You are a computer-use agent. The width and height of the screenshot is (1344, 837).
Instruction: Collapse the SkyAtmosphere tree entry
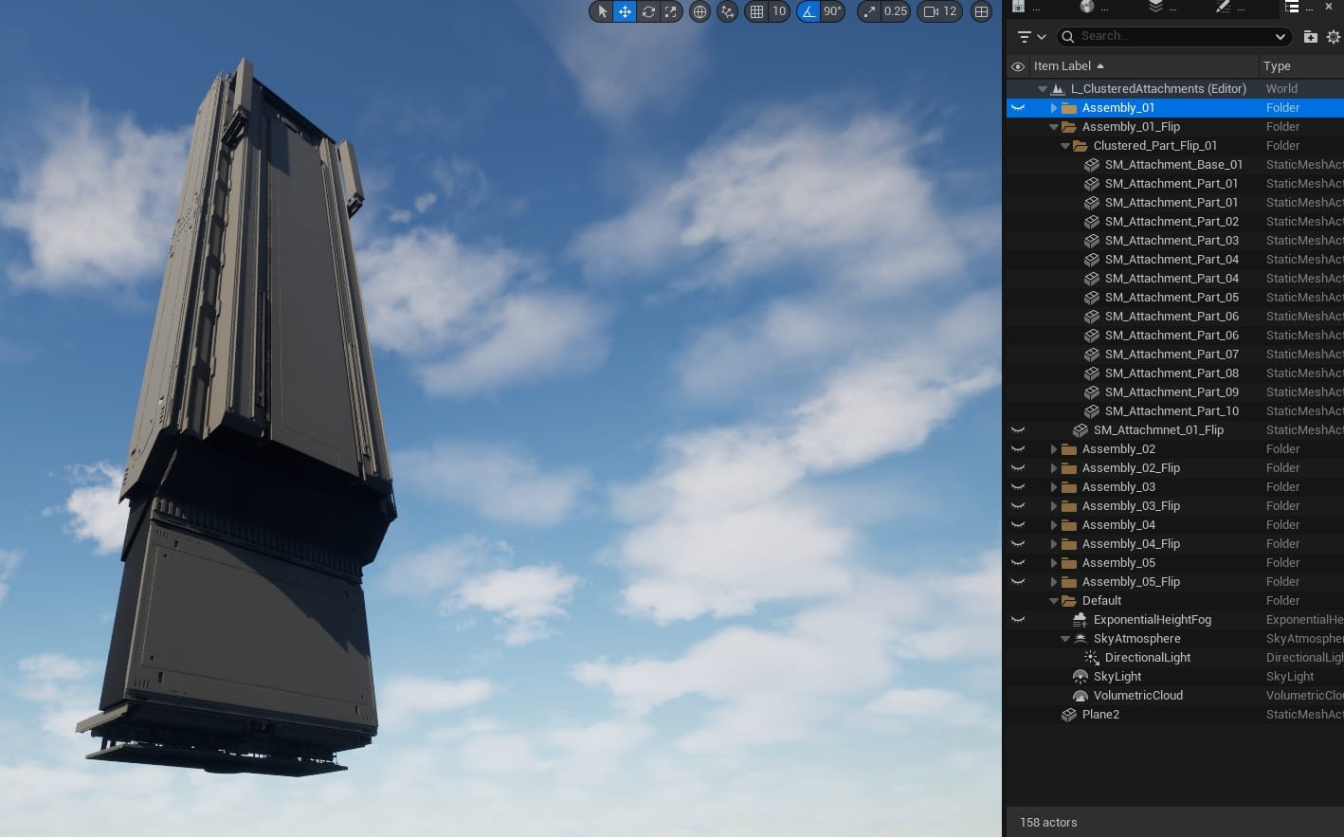(1064, 638)
